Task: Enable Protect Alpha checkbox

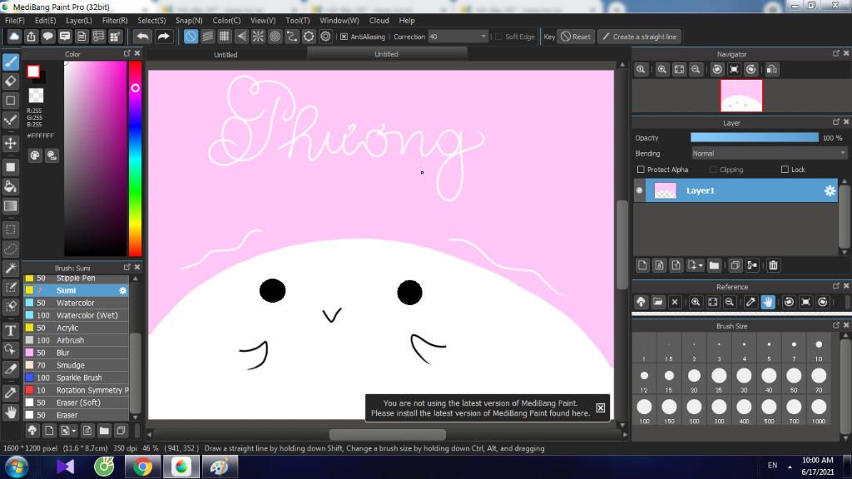Action: [x=641, y=170]
